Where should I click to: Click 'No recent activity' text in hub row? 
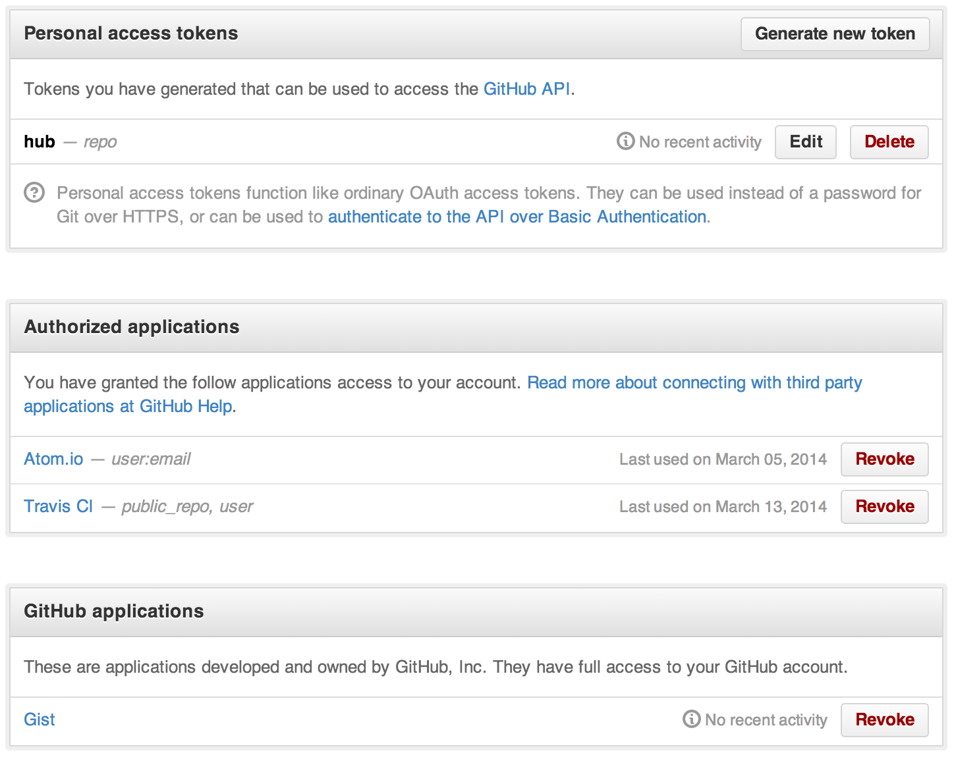(x=700, y=142)
